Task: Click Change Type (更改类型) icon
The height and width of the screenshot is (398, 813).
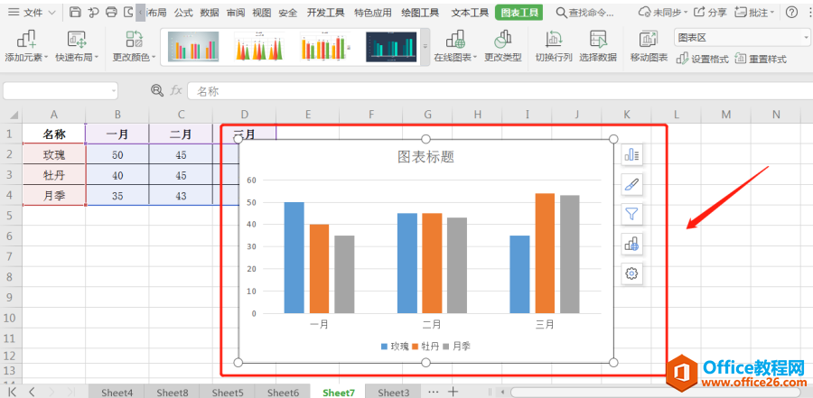Action: click(x=502, y=40)
